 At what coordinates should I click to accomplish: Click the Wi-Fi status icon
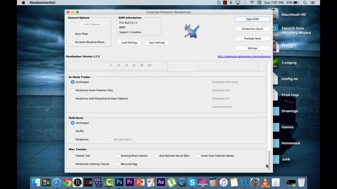pos(252,3)
